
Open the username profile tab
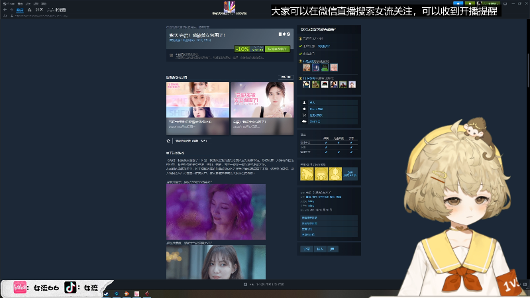coord(56,10)
